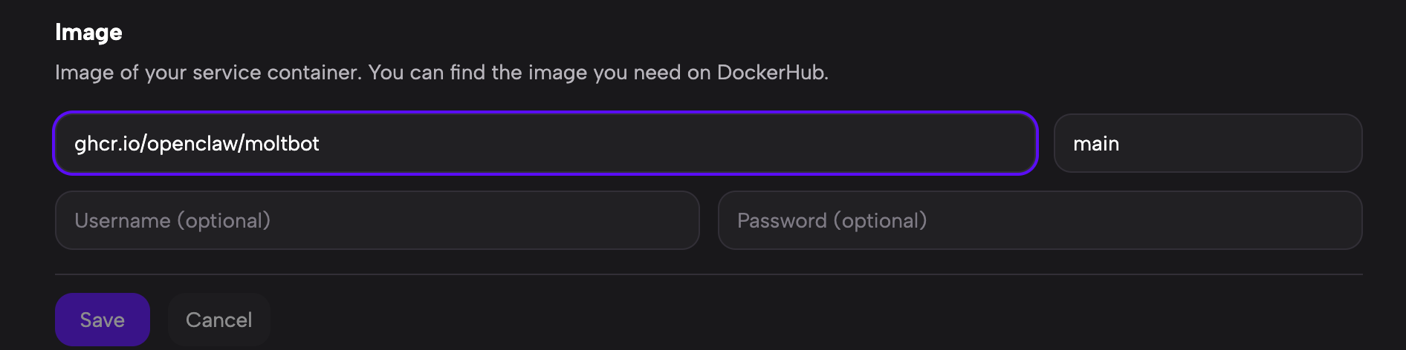Viewport: 1406px width, 350px height.
Task: Focus the image name input field
Action: click(x=545, y=143)
